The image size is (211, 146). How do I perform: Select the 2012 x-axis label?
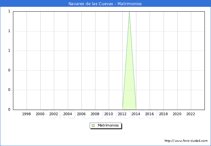coord(122,114)
